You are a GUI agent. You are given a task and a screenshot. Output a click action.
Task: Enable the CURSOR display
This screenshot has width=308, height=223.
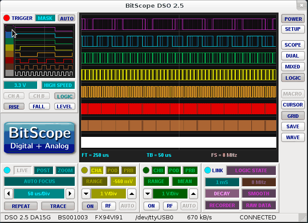(x=293, y=105)
